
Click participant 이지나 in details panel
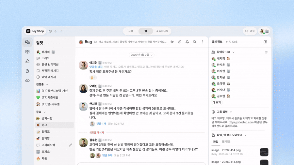click(x=221, y=90)
